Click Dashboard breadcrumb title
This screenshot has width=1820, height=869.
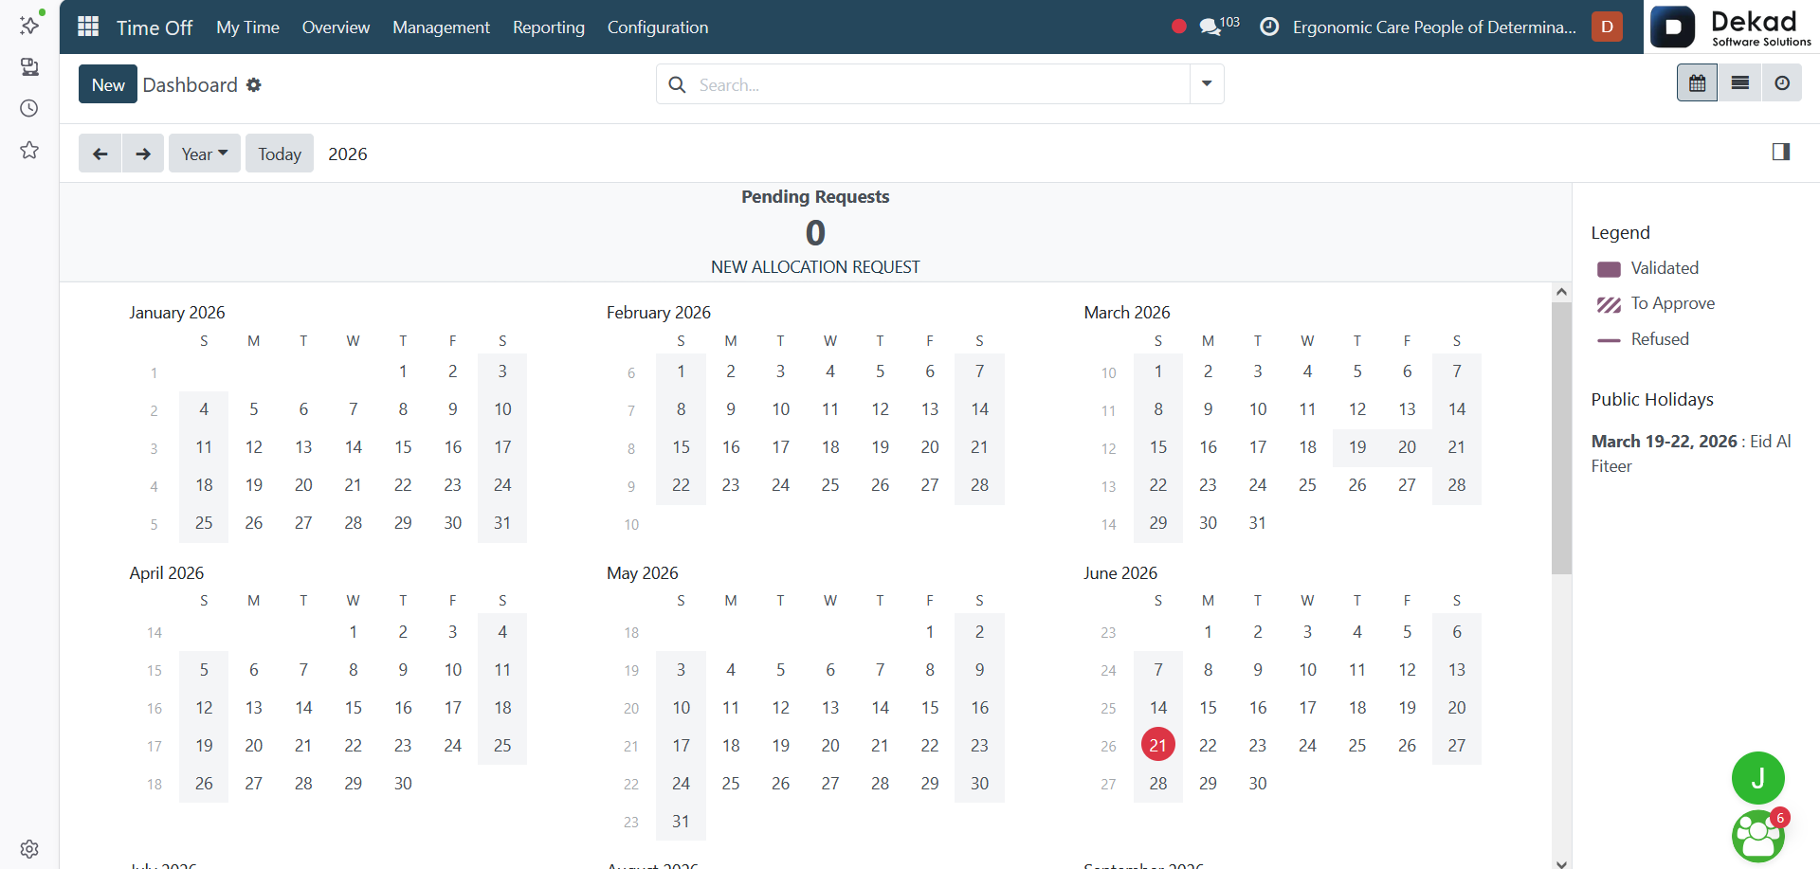click(x=191, y=85)
